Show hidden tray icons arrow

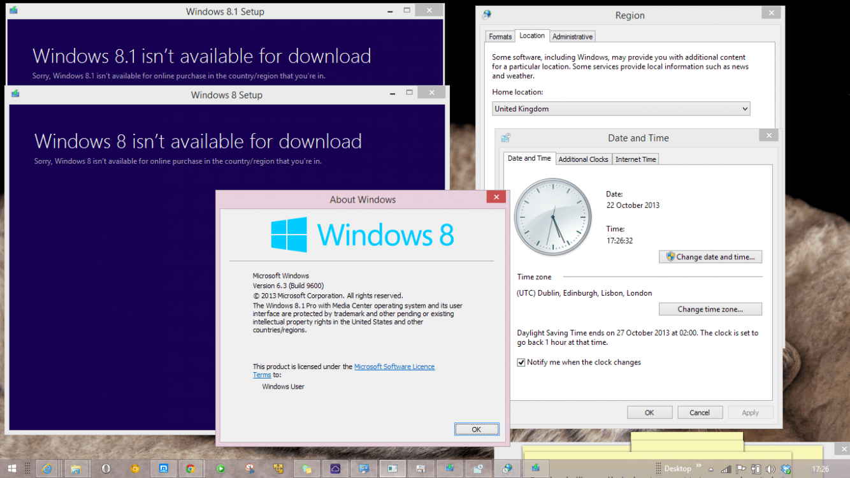711,469
